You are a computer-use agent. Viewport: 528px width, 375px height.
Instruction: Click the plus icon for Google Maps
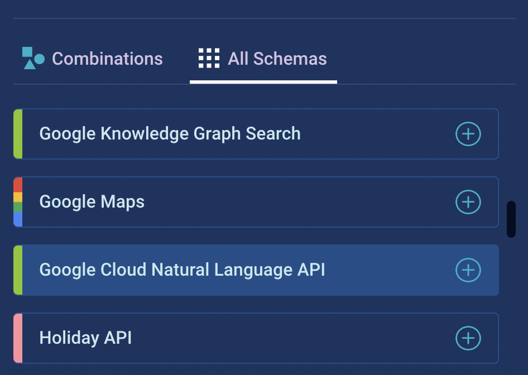click(468, 202)
